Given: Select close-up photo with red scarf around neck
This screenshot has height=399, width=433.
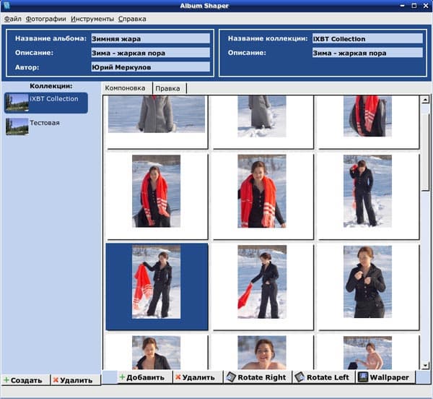Looking at the screenshot, I should point(262,192).
